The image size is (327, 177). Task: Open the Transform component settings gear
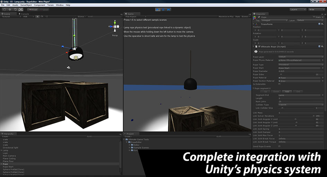pyautogui.click(x=322, y=24)
